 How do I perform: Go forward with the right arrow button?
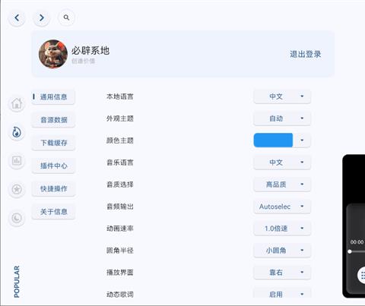(42, 17)
